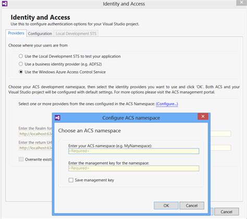This screenshot has height=219, width=247.
Task: Focus the ACS namespace input field
Action: (x=134, y=151)
